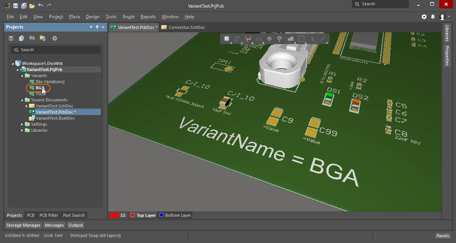Screen dimensions: 456x243
Task: Expand the Libraries folder
Action: [x=22, y=130]
